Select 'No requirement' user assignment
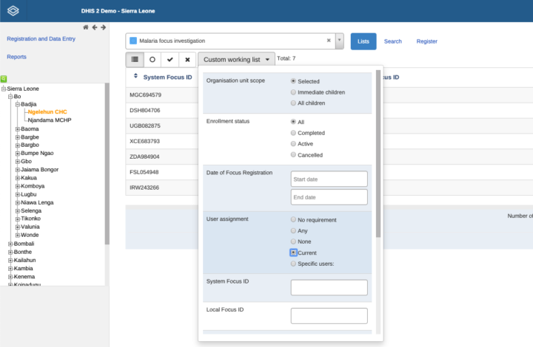Screen dimensions: 533x347 pos(293,219)
